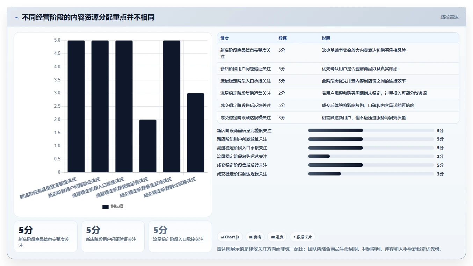473x266 pixels.
Task: Select the Chart.js tag
Action: 230,237
